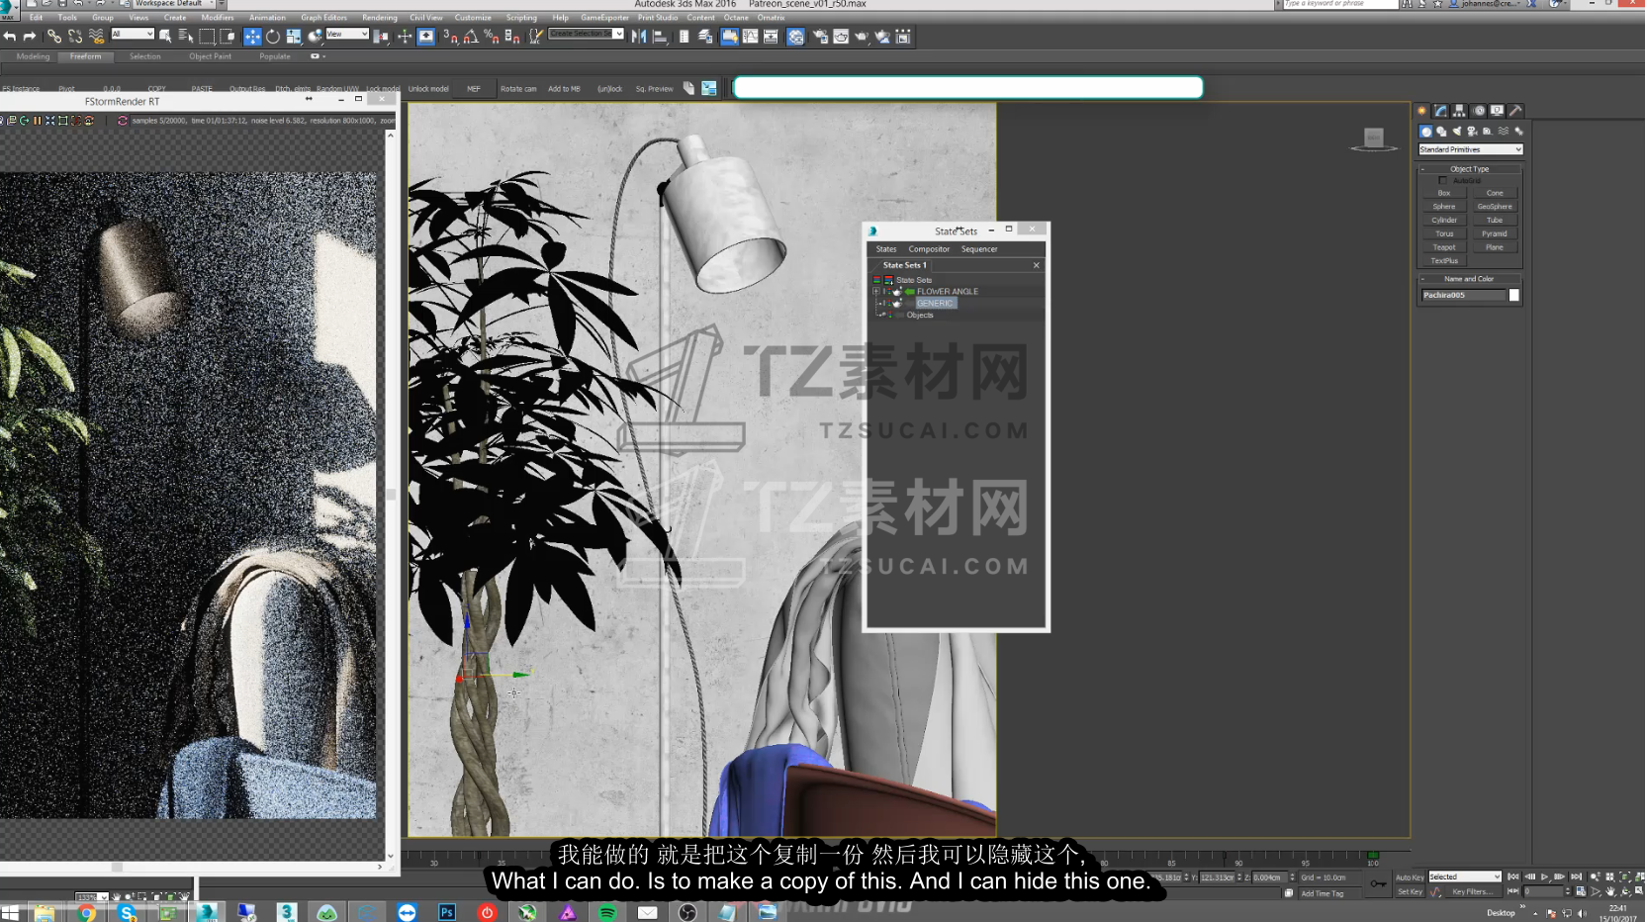Select the Objects row in State Sets
Viewport: 1645px width, 922px height.
point(920,315)
